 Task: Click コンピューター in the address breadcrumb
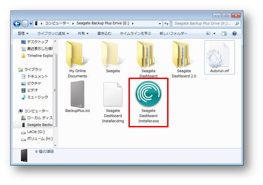pos(57,23)
